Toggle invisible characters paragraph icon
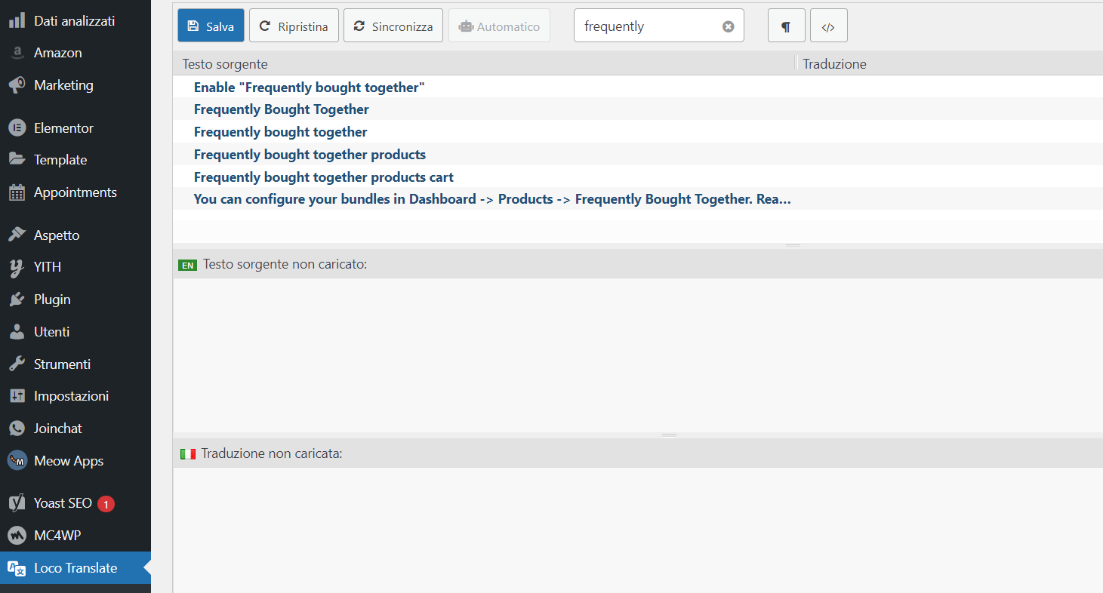 coord(786,26)
